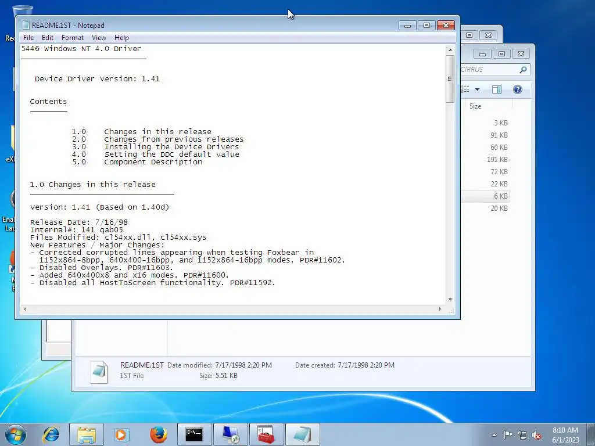Viewport: 595px width, 446px height.
Task: Open the File menu in Notepad
Action: (28, 38)
